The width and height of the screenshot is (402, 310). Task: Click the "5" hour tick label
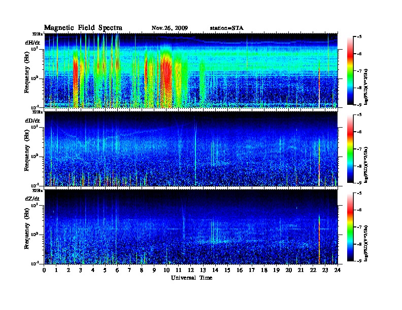105,270
